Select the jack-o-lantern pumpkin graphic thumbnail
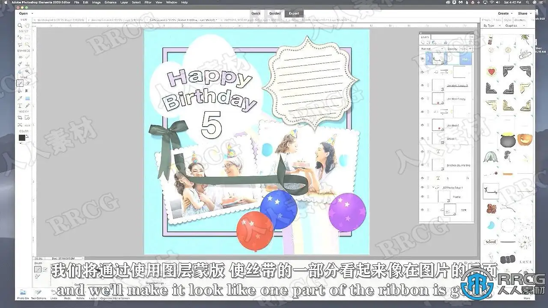548x308 pixels. click(x=525, y=139)
